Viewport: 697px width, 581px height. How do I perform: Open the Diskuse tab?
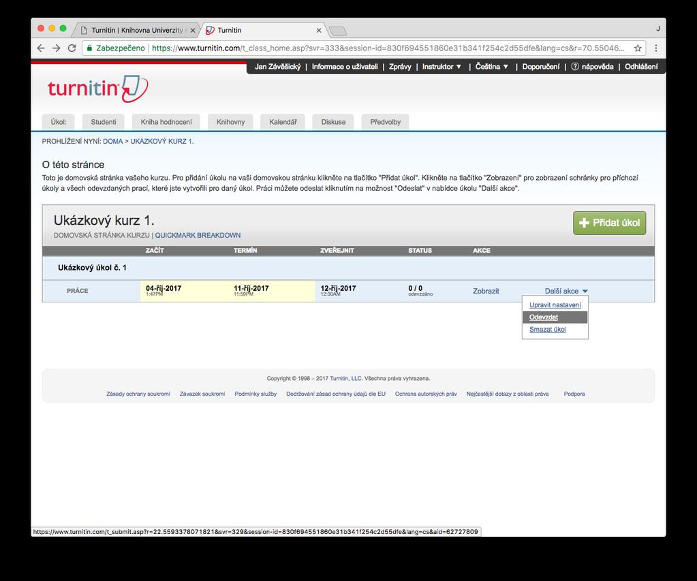point(333,122)
